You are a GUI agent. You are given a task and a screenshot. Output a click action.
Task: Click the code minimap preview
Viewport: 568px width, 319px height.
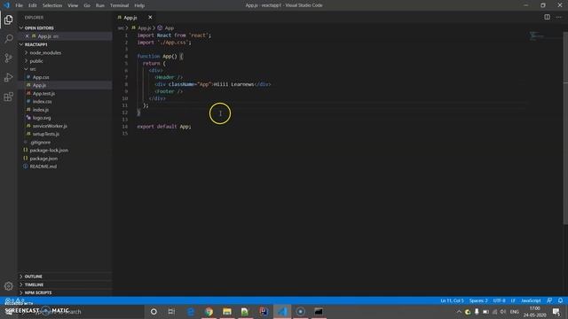coord(537,35)
